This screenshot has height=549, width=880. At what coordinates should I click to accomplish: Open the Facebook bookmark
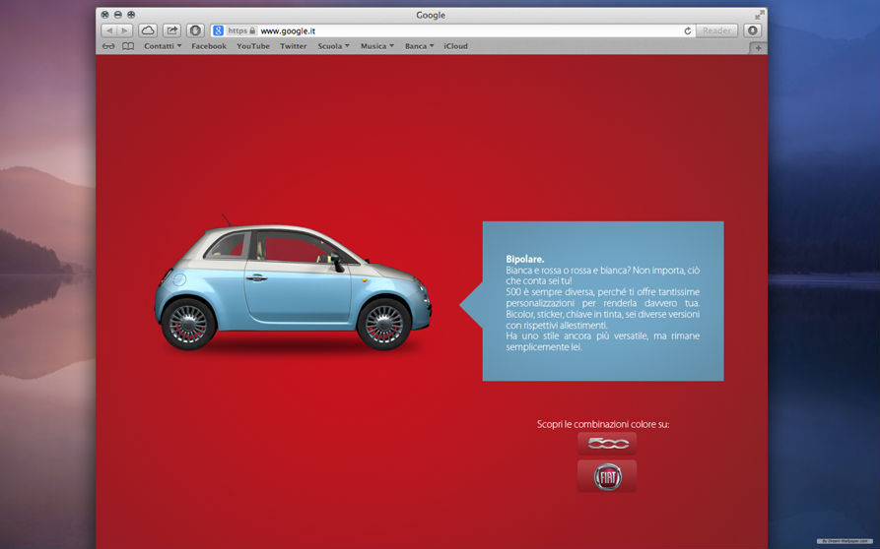tap(209, 46)
